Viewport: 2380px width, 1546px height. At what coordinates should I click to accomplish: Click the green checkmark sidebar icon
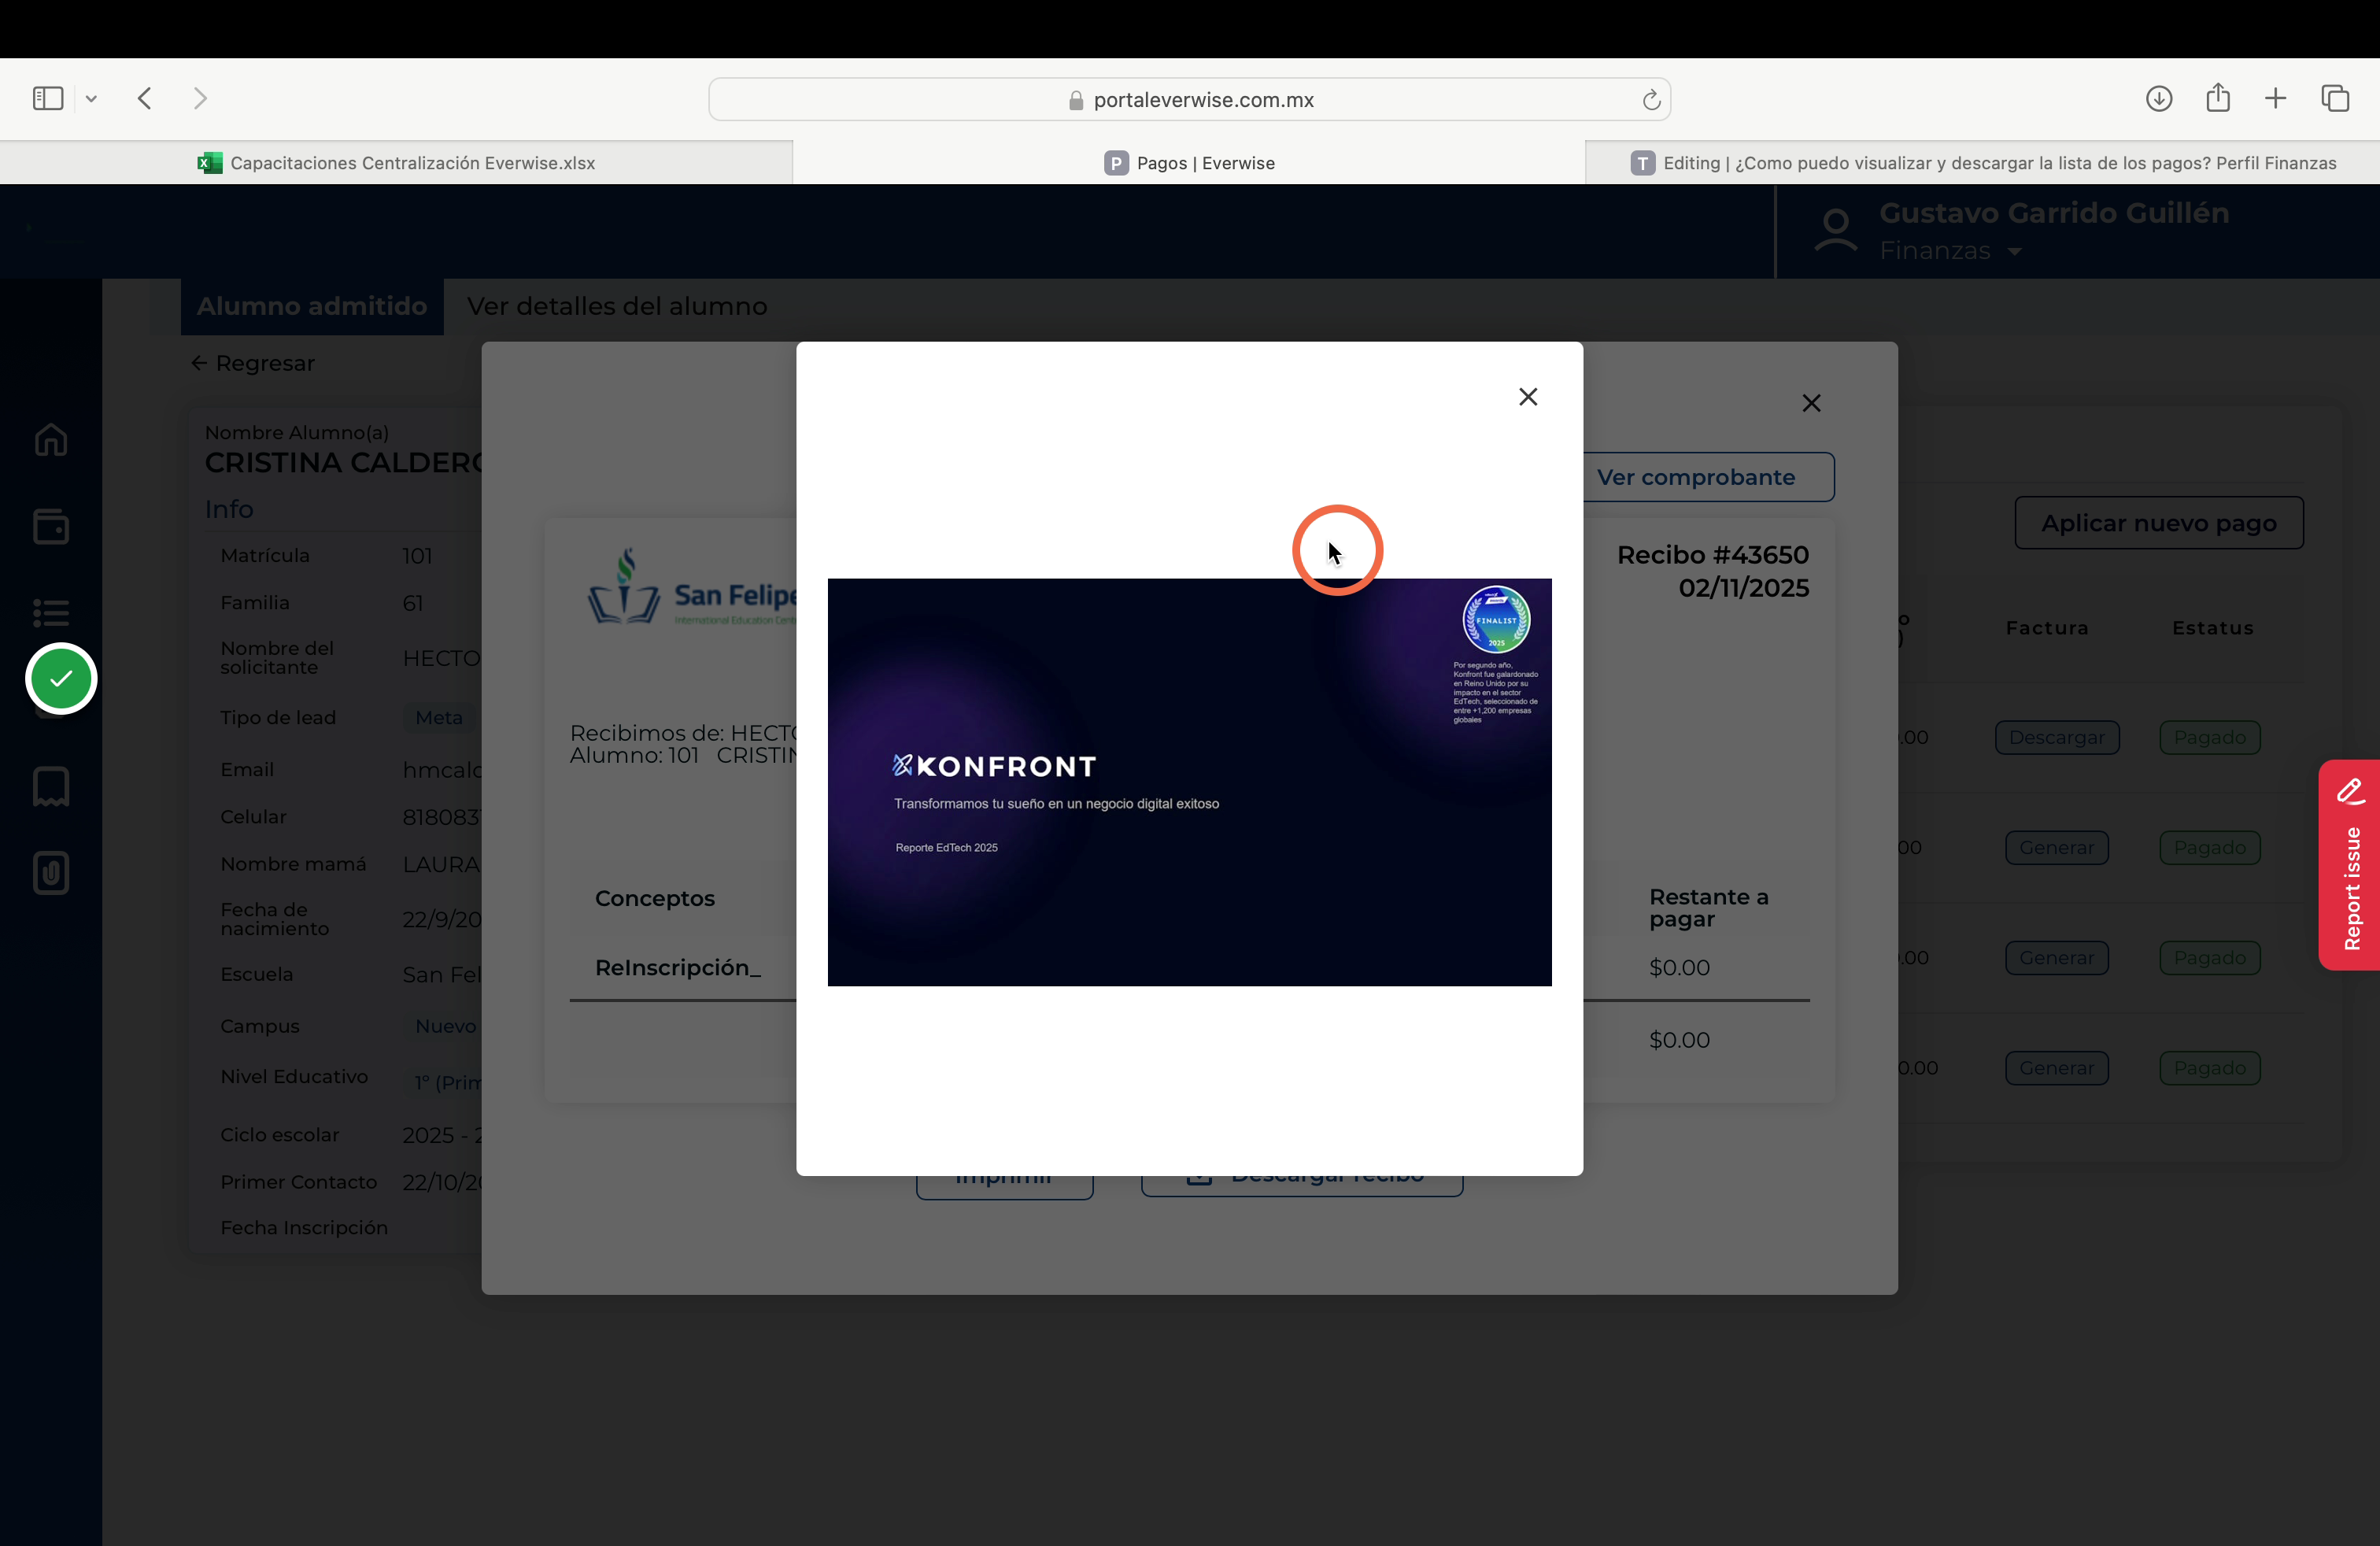click(61, 679)
